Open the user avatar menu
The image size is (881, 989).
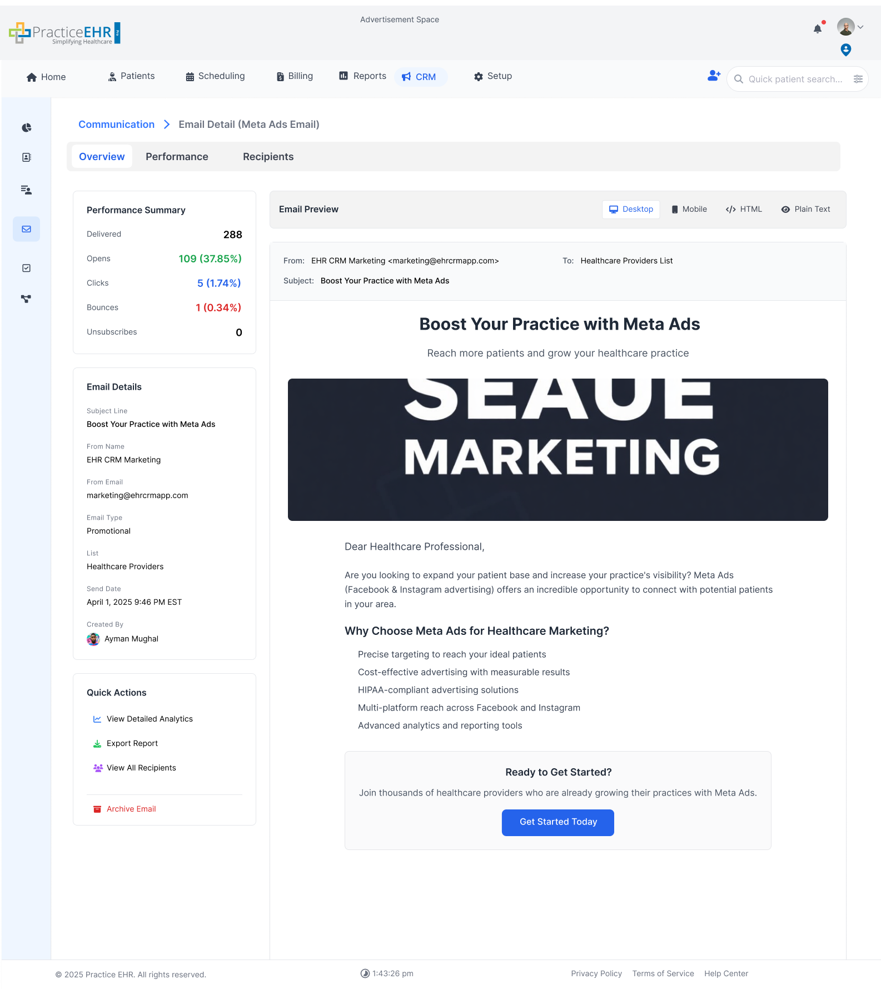(845, 27)
